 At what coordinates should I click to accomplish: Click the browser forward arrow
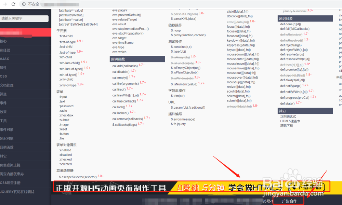[5, 4]
